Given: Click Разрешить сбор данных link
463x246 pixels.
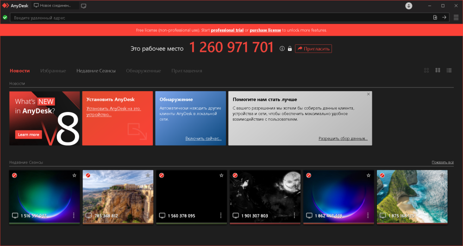Looking at the screenshot, I should (343, 138).
